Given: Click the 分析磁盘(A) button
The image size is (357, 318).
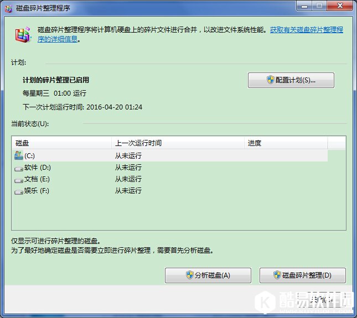Looking at the screenshot, I should click(x=208, y=275).
